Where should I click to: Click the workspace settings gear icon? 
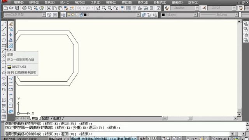click(49, 15)
